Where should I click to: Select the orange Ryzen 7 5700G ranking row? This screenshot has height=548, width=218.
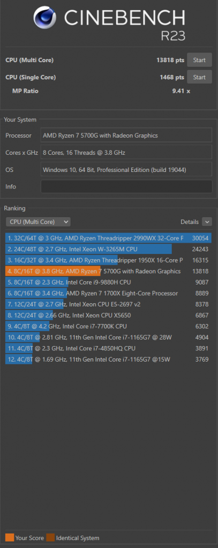[x=108, y=271]
